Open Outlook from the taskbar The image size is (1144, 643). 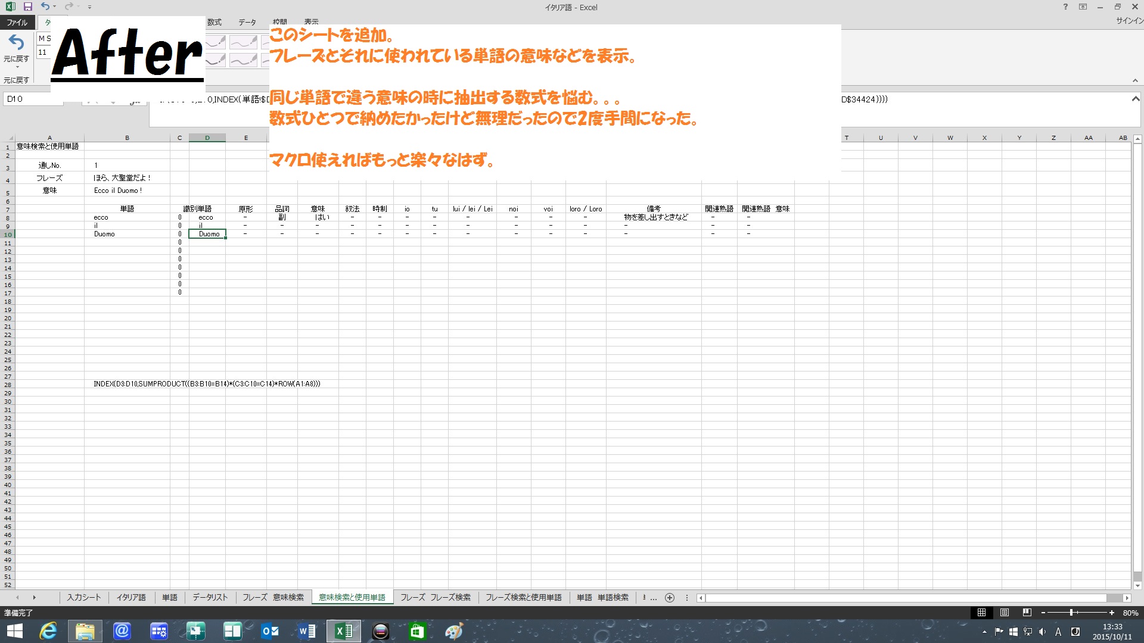tap(270, 631)
